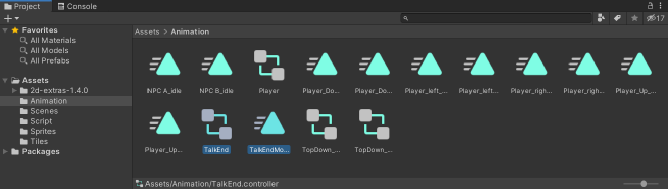Select the 2d-extras-1.4.0 folder
The height and width of the screenshot is (189, 668).
click(66, 91)
